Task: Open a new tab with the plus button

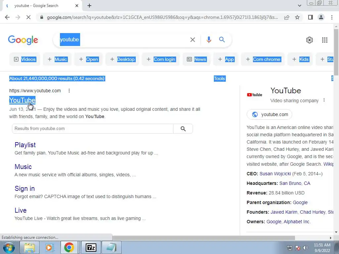Action: click(x=89, y=6)
